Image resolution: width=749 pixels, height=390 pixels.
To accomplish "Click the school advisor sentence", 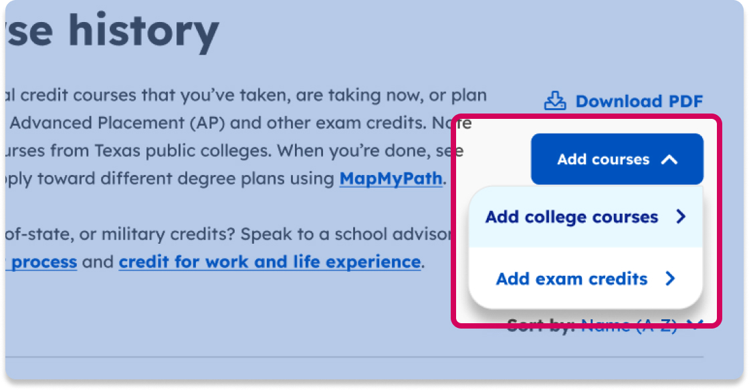I will click(348, 234).
